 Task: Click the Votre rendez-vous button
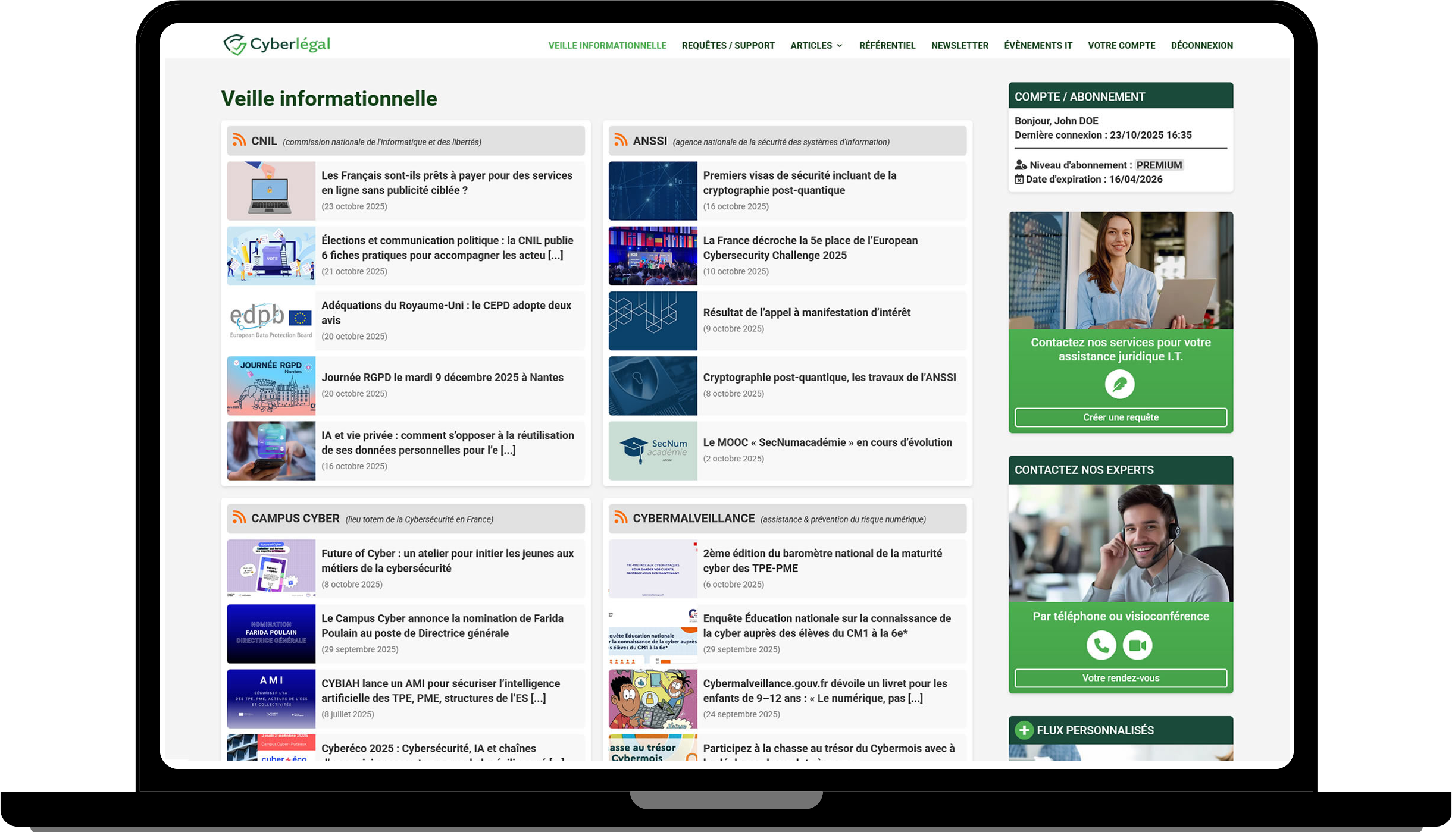[1121, 678]
